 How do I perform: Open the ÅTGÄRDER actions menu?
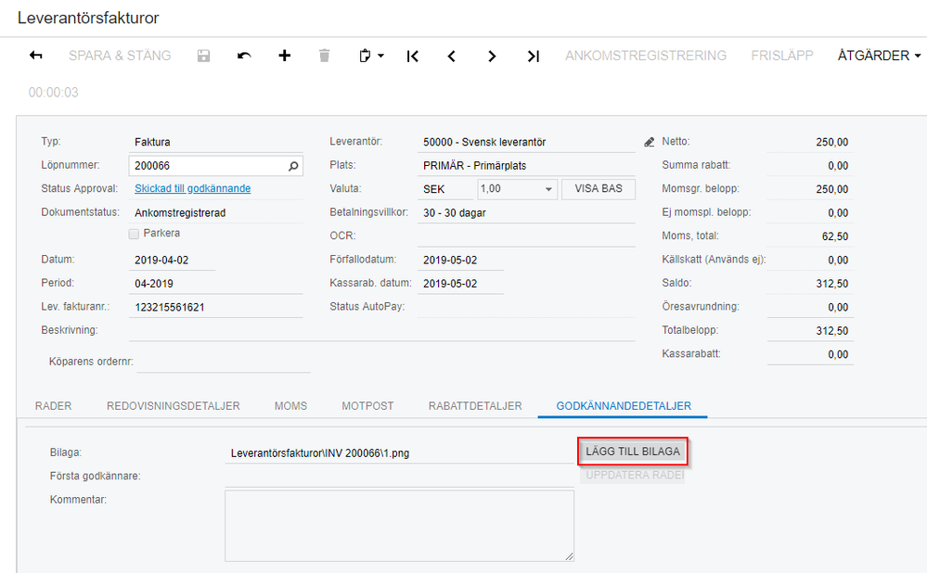[879, 56]
